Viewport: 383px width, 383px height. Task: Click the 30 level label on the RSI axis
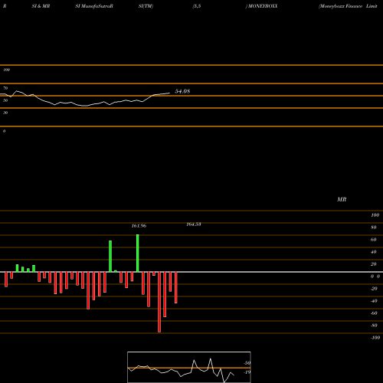point(5,113)
